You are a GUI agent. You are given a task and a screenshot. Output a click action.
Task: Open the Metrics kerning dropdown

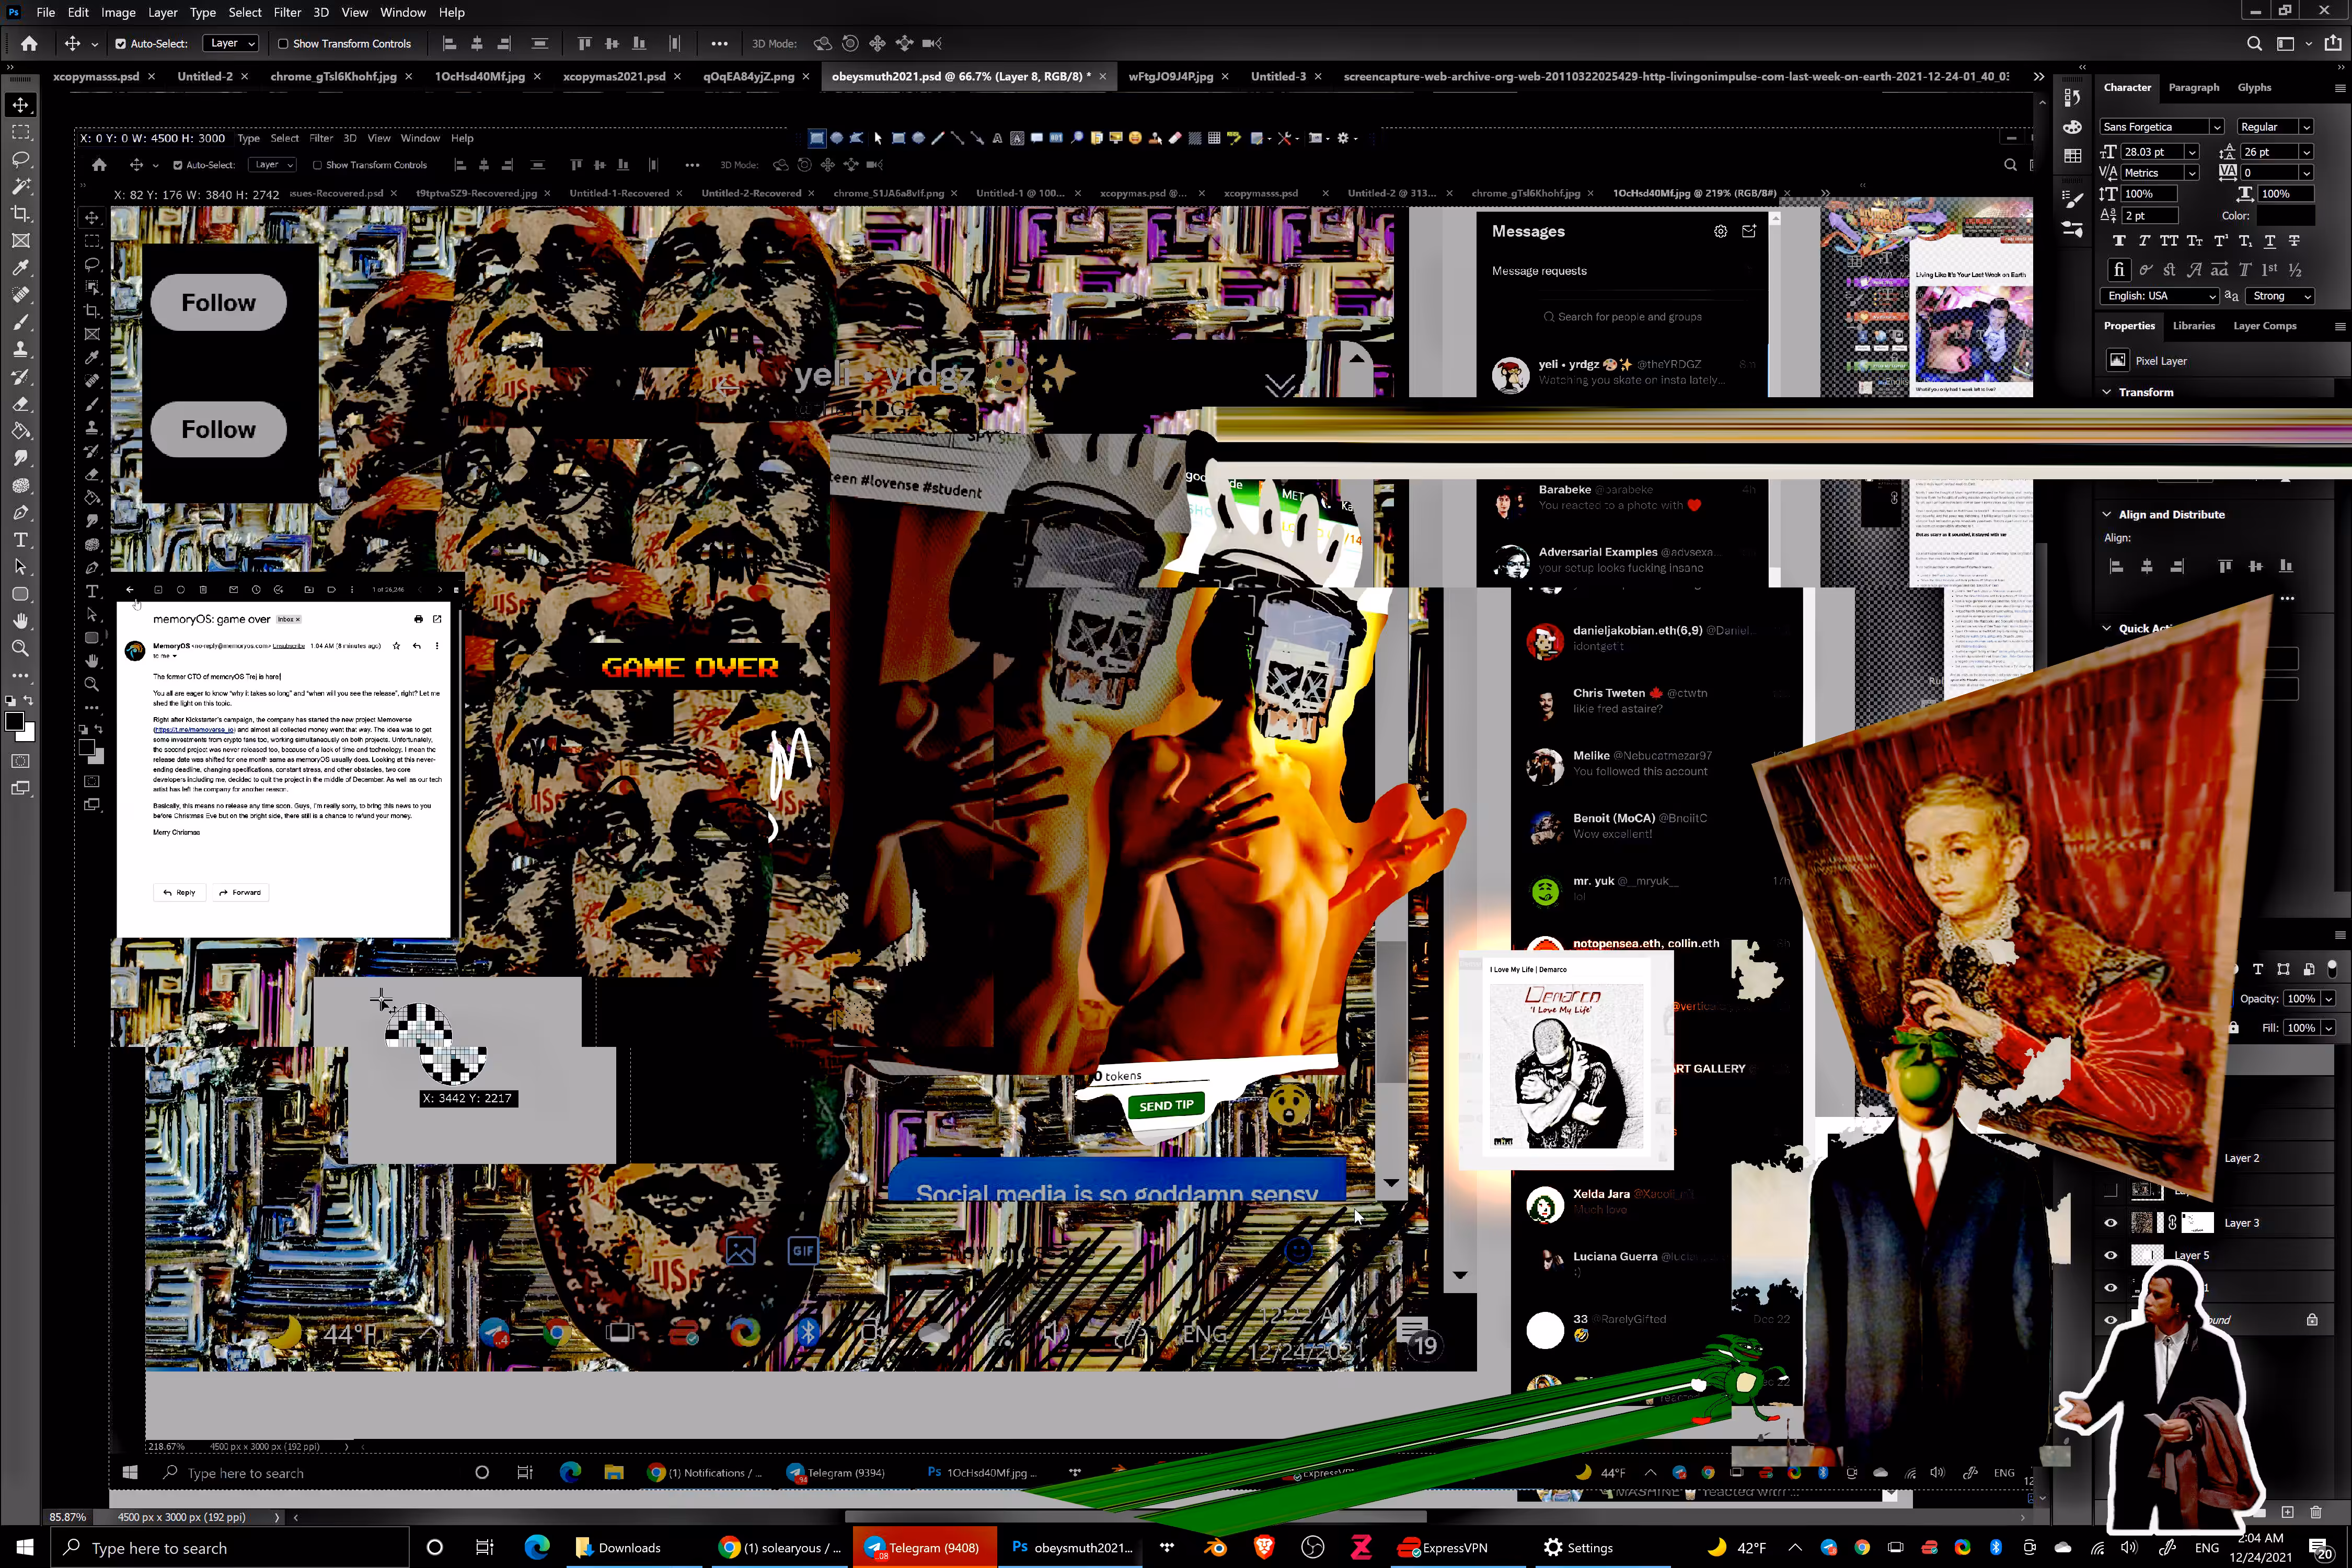coord(2192,173)
